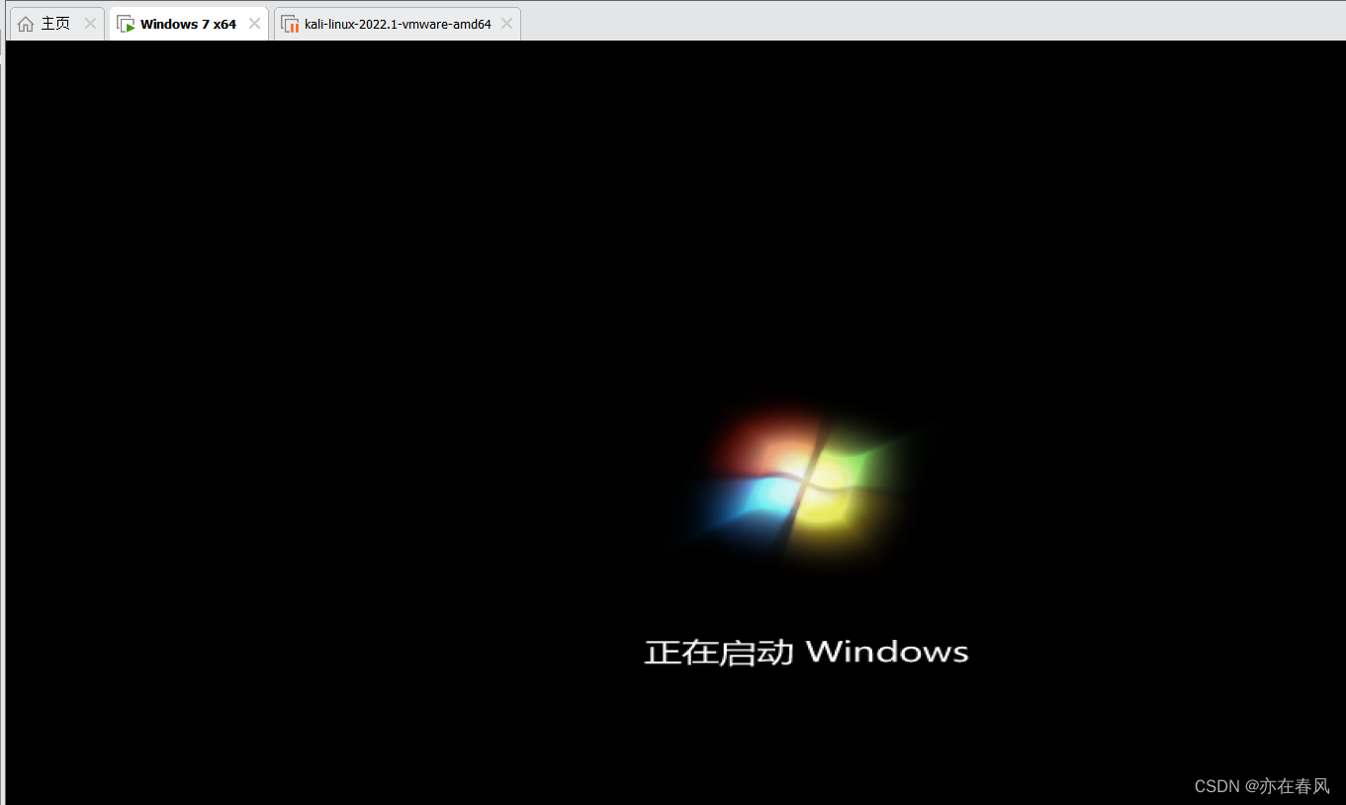Close the kali-linux-2022.1-vmware-amd64 tab
Screen dimensions: 1346x805
coord(506,24)
